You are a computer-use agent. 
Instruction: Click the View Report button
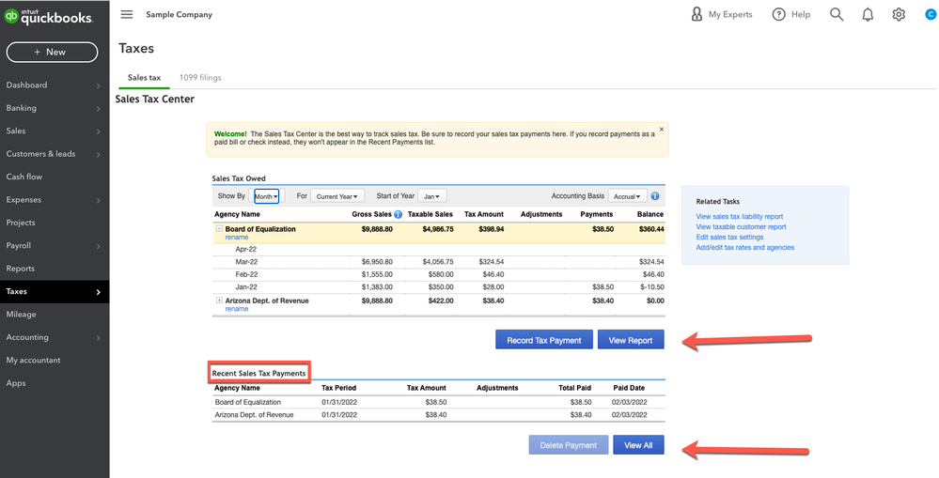631,340
